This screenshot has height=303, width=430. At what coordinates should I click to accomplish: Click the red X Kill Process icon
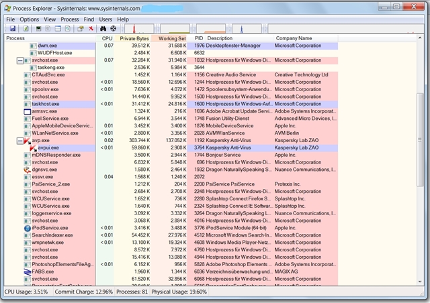pyautogui.click(x=91, y=28)
